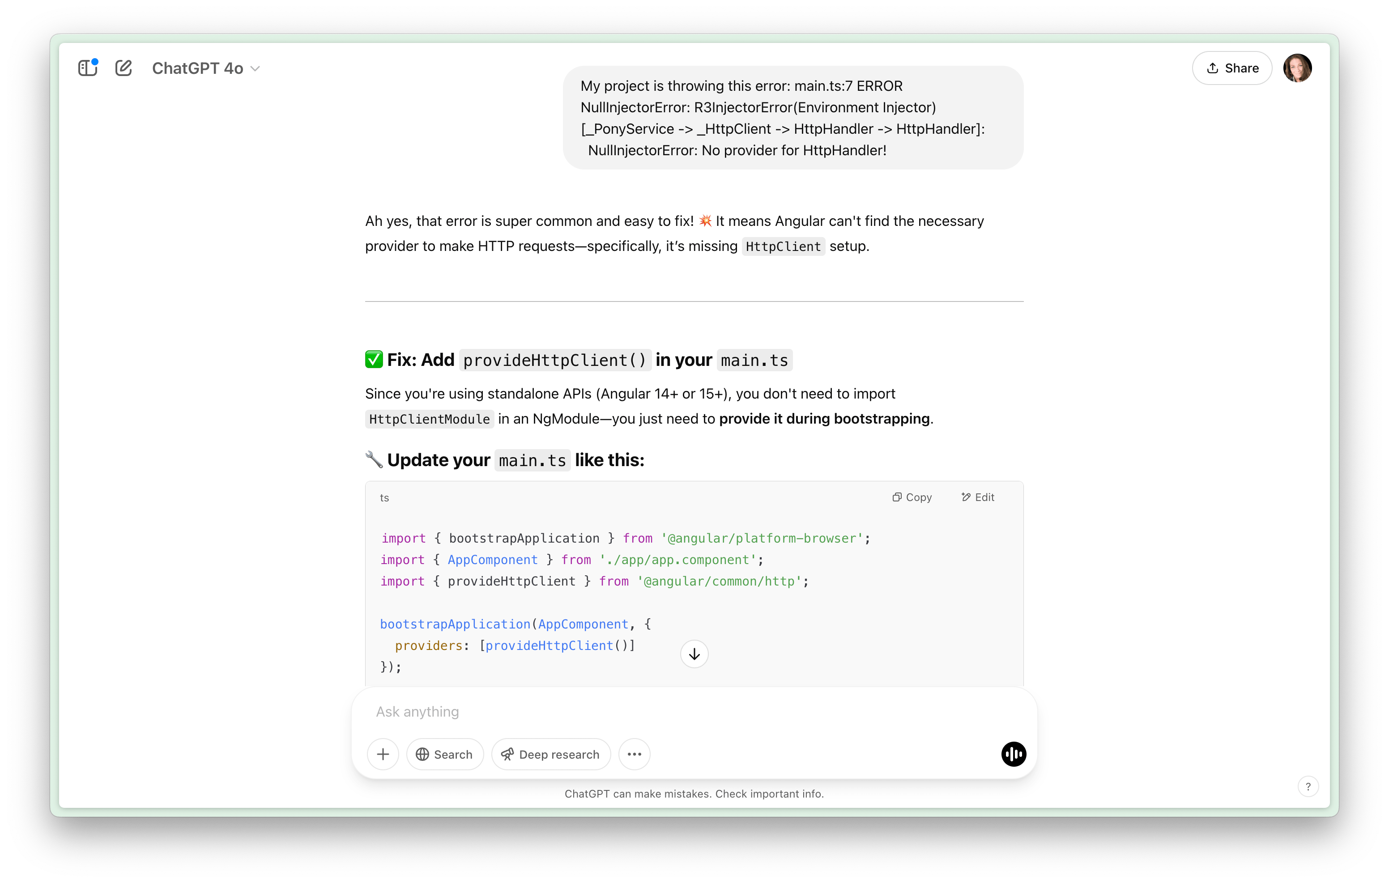Click the chevron beside ChatGPT 4o
1389x883 pixels.
pos(256,68)
